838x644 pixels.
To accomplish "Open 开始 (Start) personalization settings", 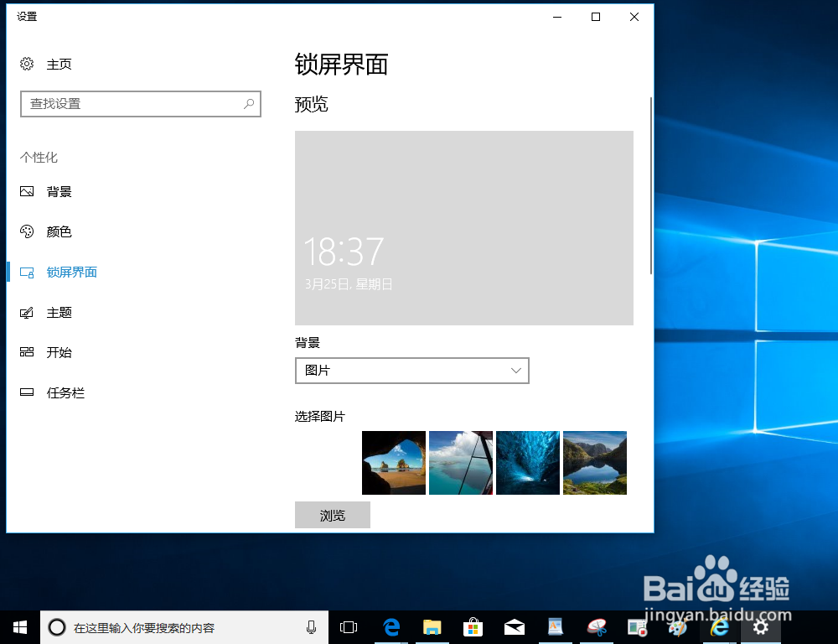I will tap(59, 352).
